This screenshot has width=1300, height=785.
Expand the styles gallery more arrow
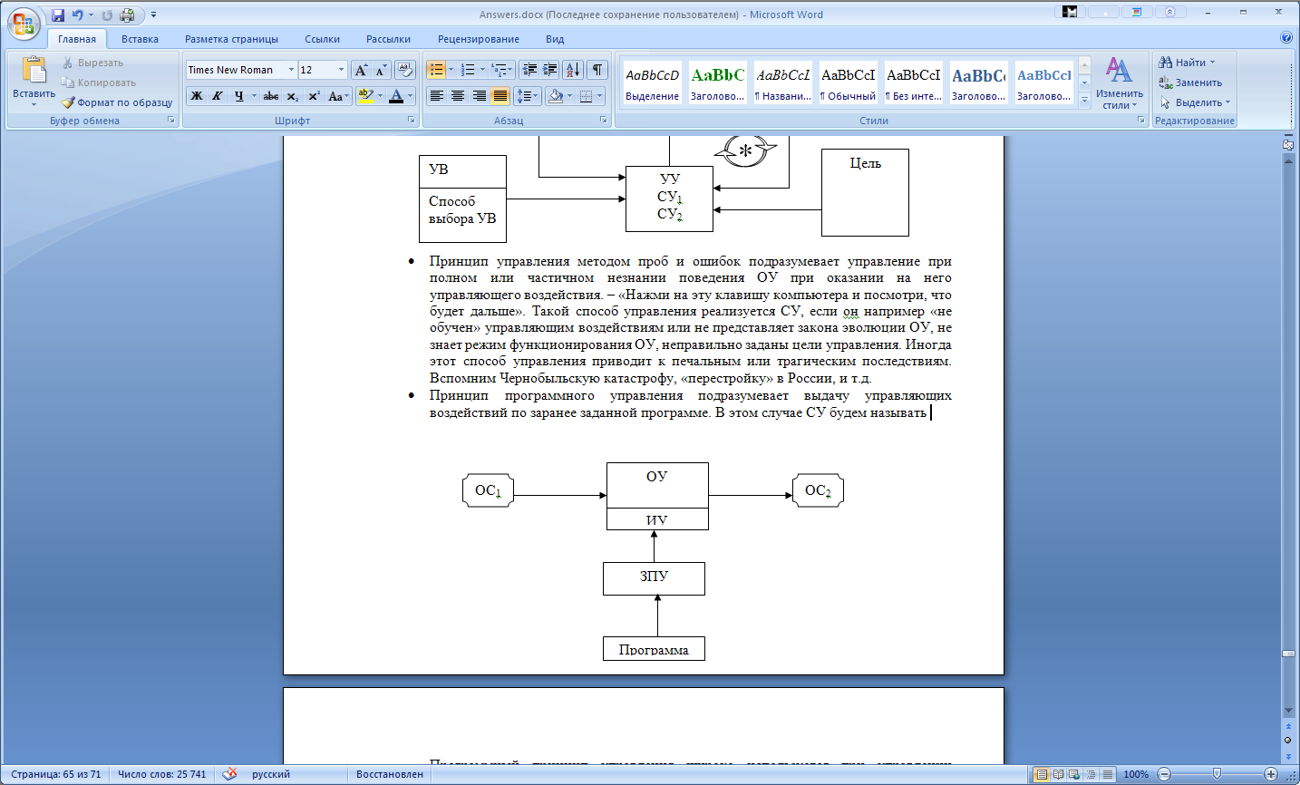click(1084, 101)
